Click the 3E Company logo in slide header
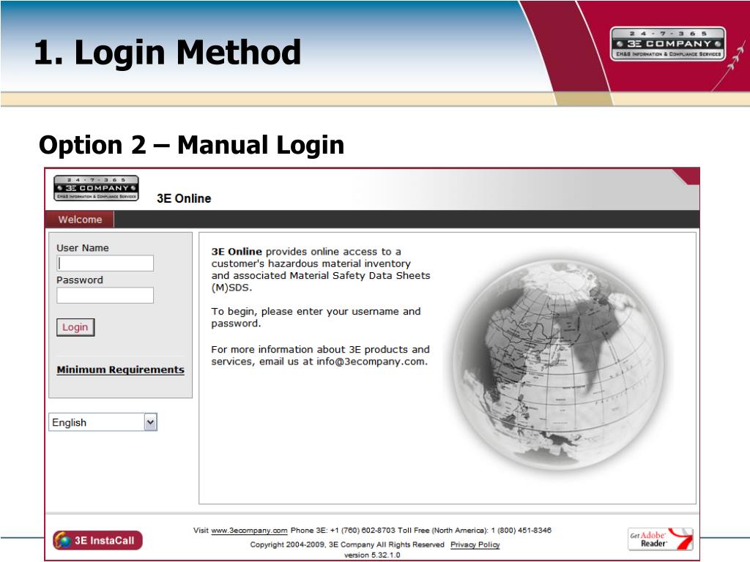750x562 pixels. 668,44
